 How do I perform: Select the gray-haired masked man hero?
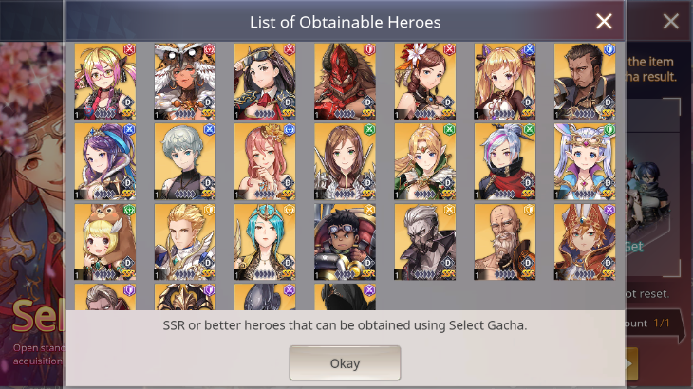424,242
